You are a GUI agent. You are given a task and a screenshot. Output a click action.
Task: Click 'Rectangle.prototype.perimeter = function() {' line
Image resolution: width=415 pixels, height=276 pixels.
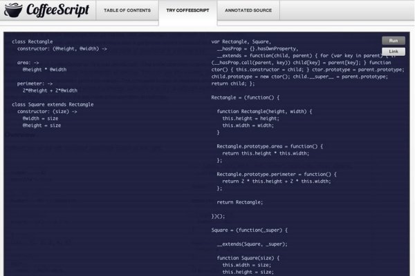coord(277,175)
